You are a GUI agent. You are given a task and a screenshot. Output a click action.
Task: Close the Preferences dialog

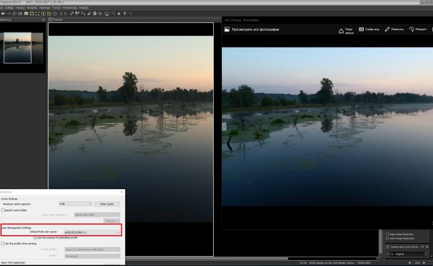pos(122,192)
